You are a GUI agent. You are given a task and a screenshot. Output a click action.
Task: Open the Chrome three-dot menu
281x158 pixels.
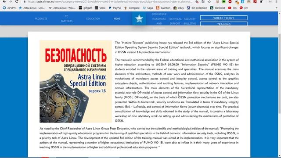click(x=277, y=2)
